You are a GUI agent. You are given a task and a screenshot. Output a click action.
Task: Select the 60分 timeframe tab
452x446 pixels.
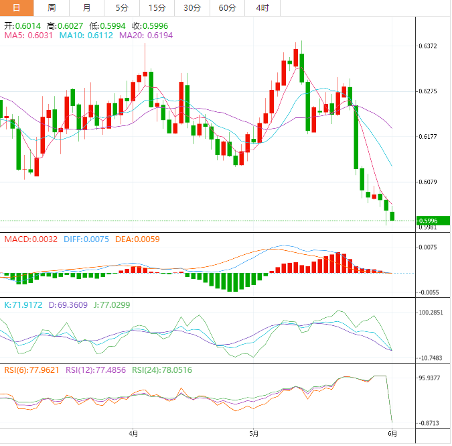coord(227,8)
